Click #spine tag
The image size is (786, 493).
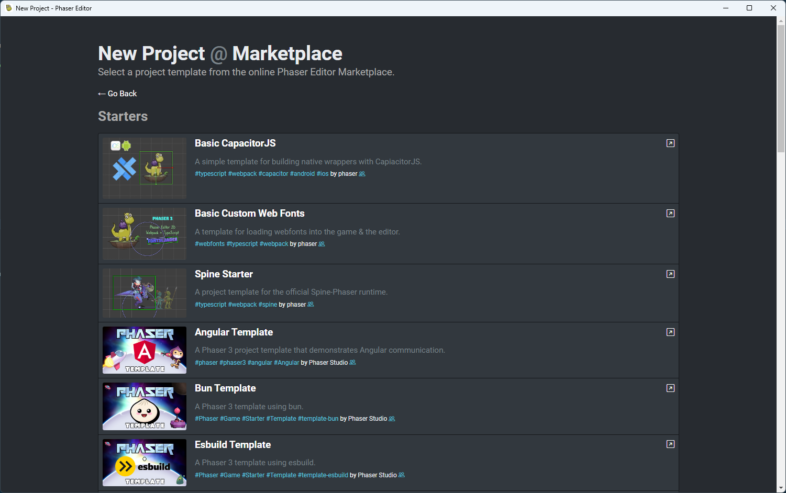pyautogui.click(x=268, y=305)
